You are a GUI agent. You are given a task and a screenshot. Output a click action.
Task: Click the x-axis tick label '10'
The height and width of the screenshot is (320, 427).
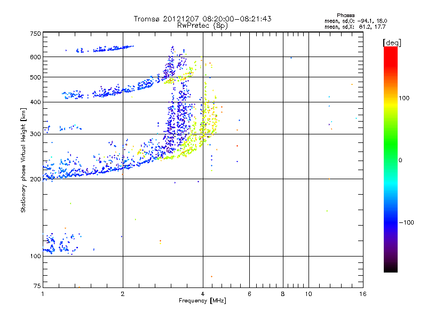pos(309,294)
